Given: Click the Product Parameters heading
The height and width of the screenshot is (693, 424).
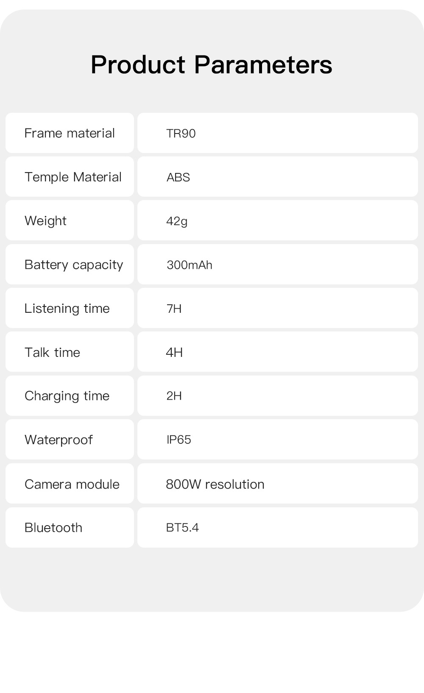Looking at the screenshot, I should [211, 65].
